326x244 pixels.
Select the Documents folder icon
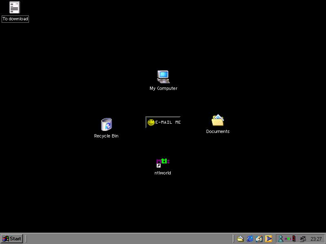(x=218, y=121)
